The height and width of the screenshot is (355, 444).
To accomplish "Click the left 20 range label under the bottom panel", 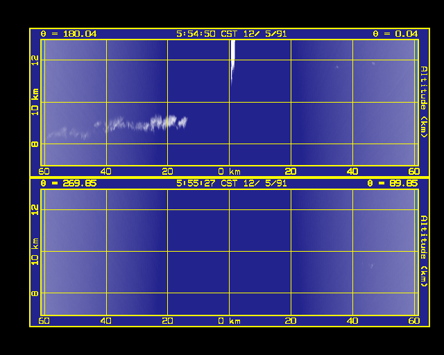I will point(167,321).
